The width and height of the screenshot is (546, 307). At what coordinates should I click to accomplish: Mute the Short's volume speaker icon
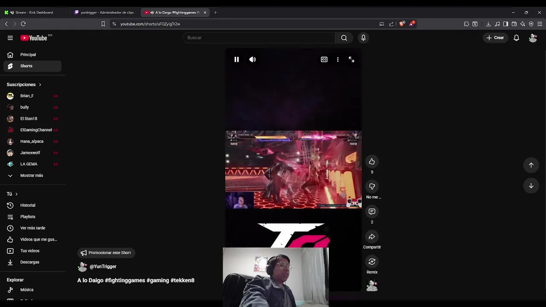[253, 60]
